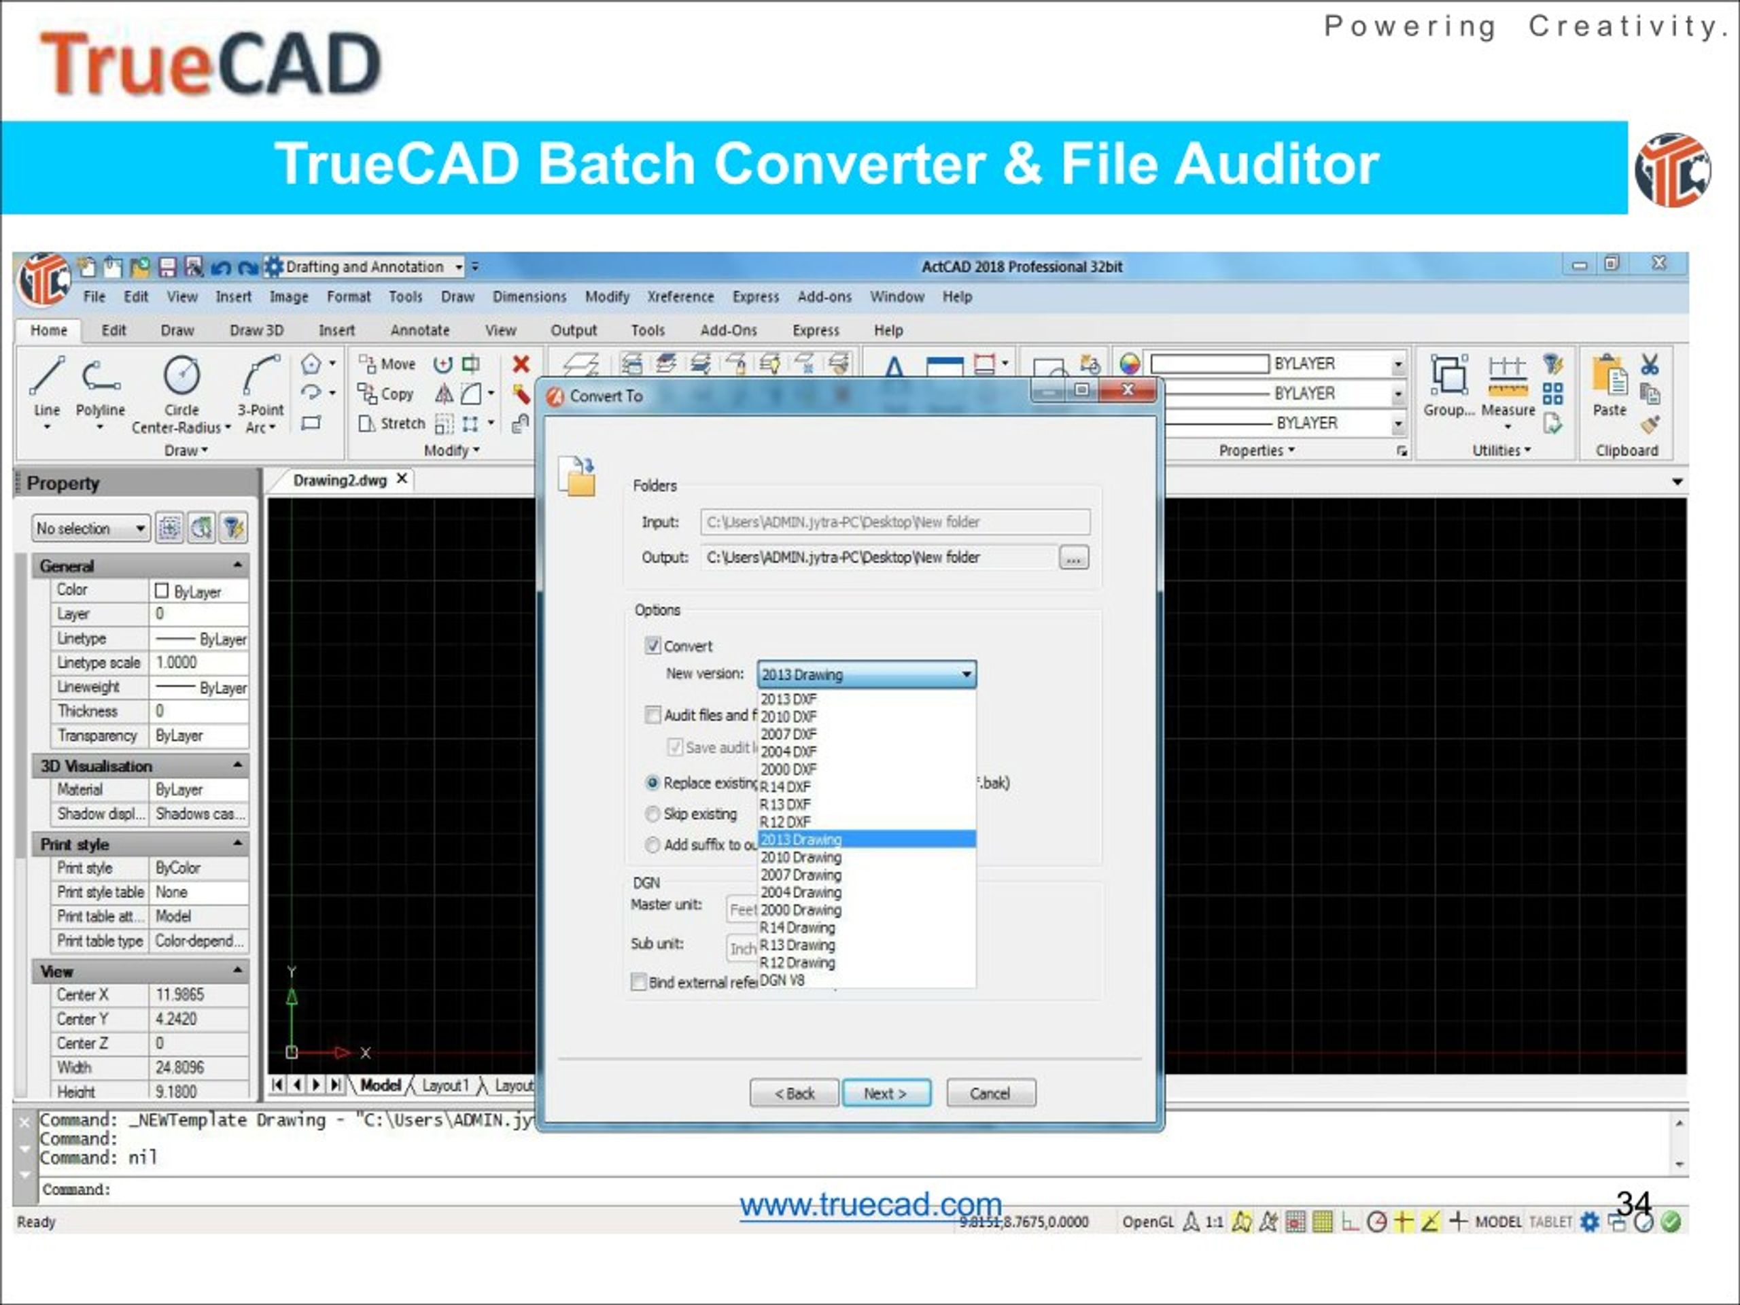Enable Bind external references checkbox
The width and height of the screenshot is (1740, 1305).
[639, 981]
